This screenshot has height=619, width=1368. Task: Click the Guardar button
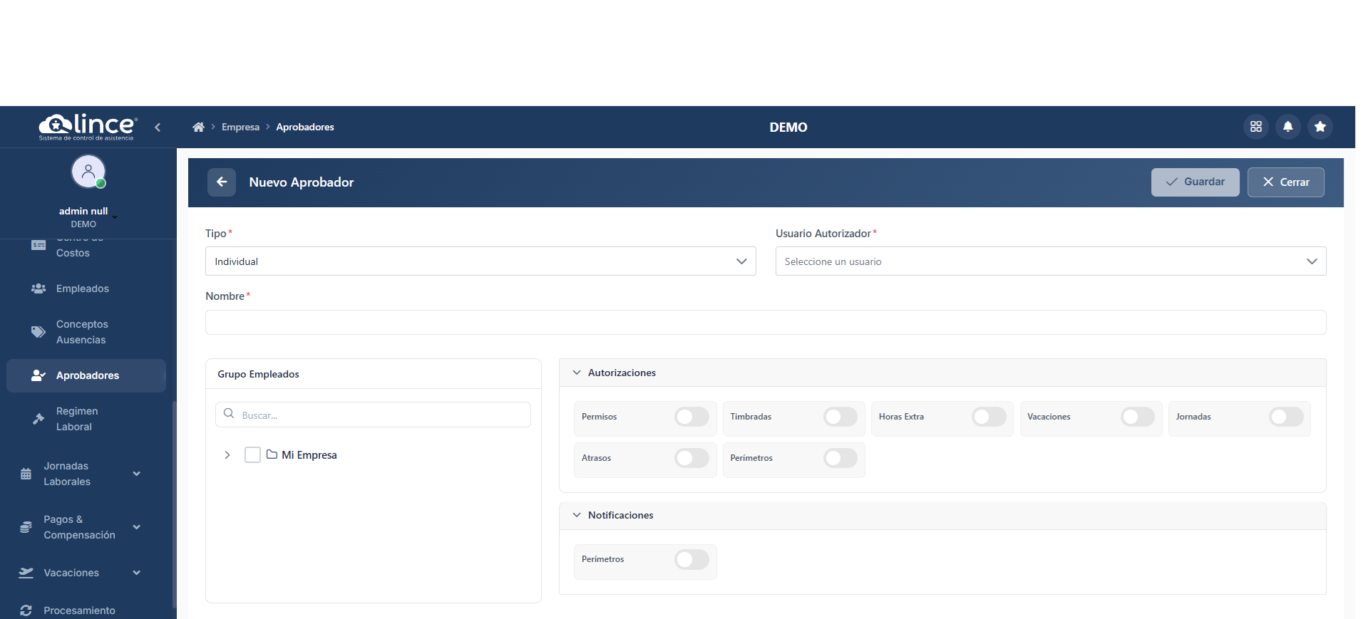pos(1195,182)
